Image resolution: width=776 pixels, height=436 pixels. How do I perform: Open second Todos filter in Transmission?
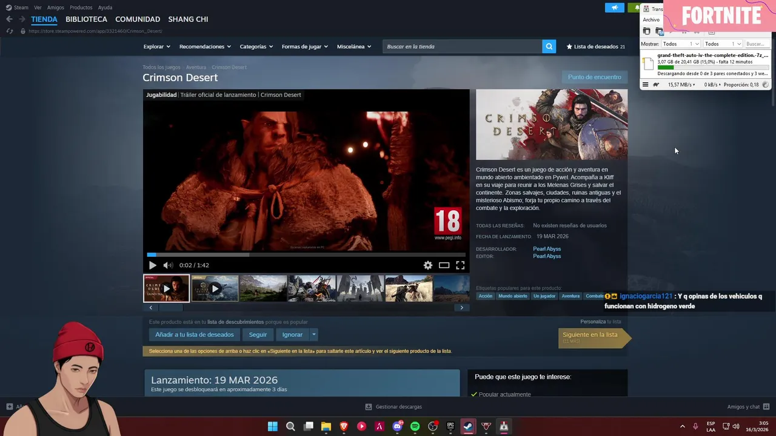tap(722, 44)
